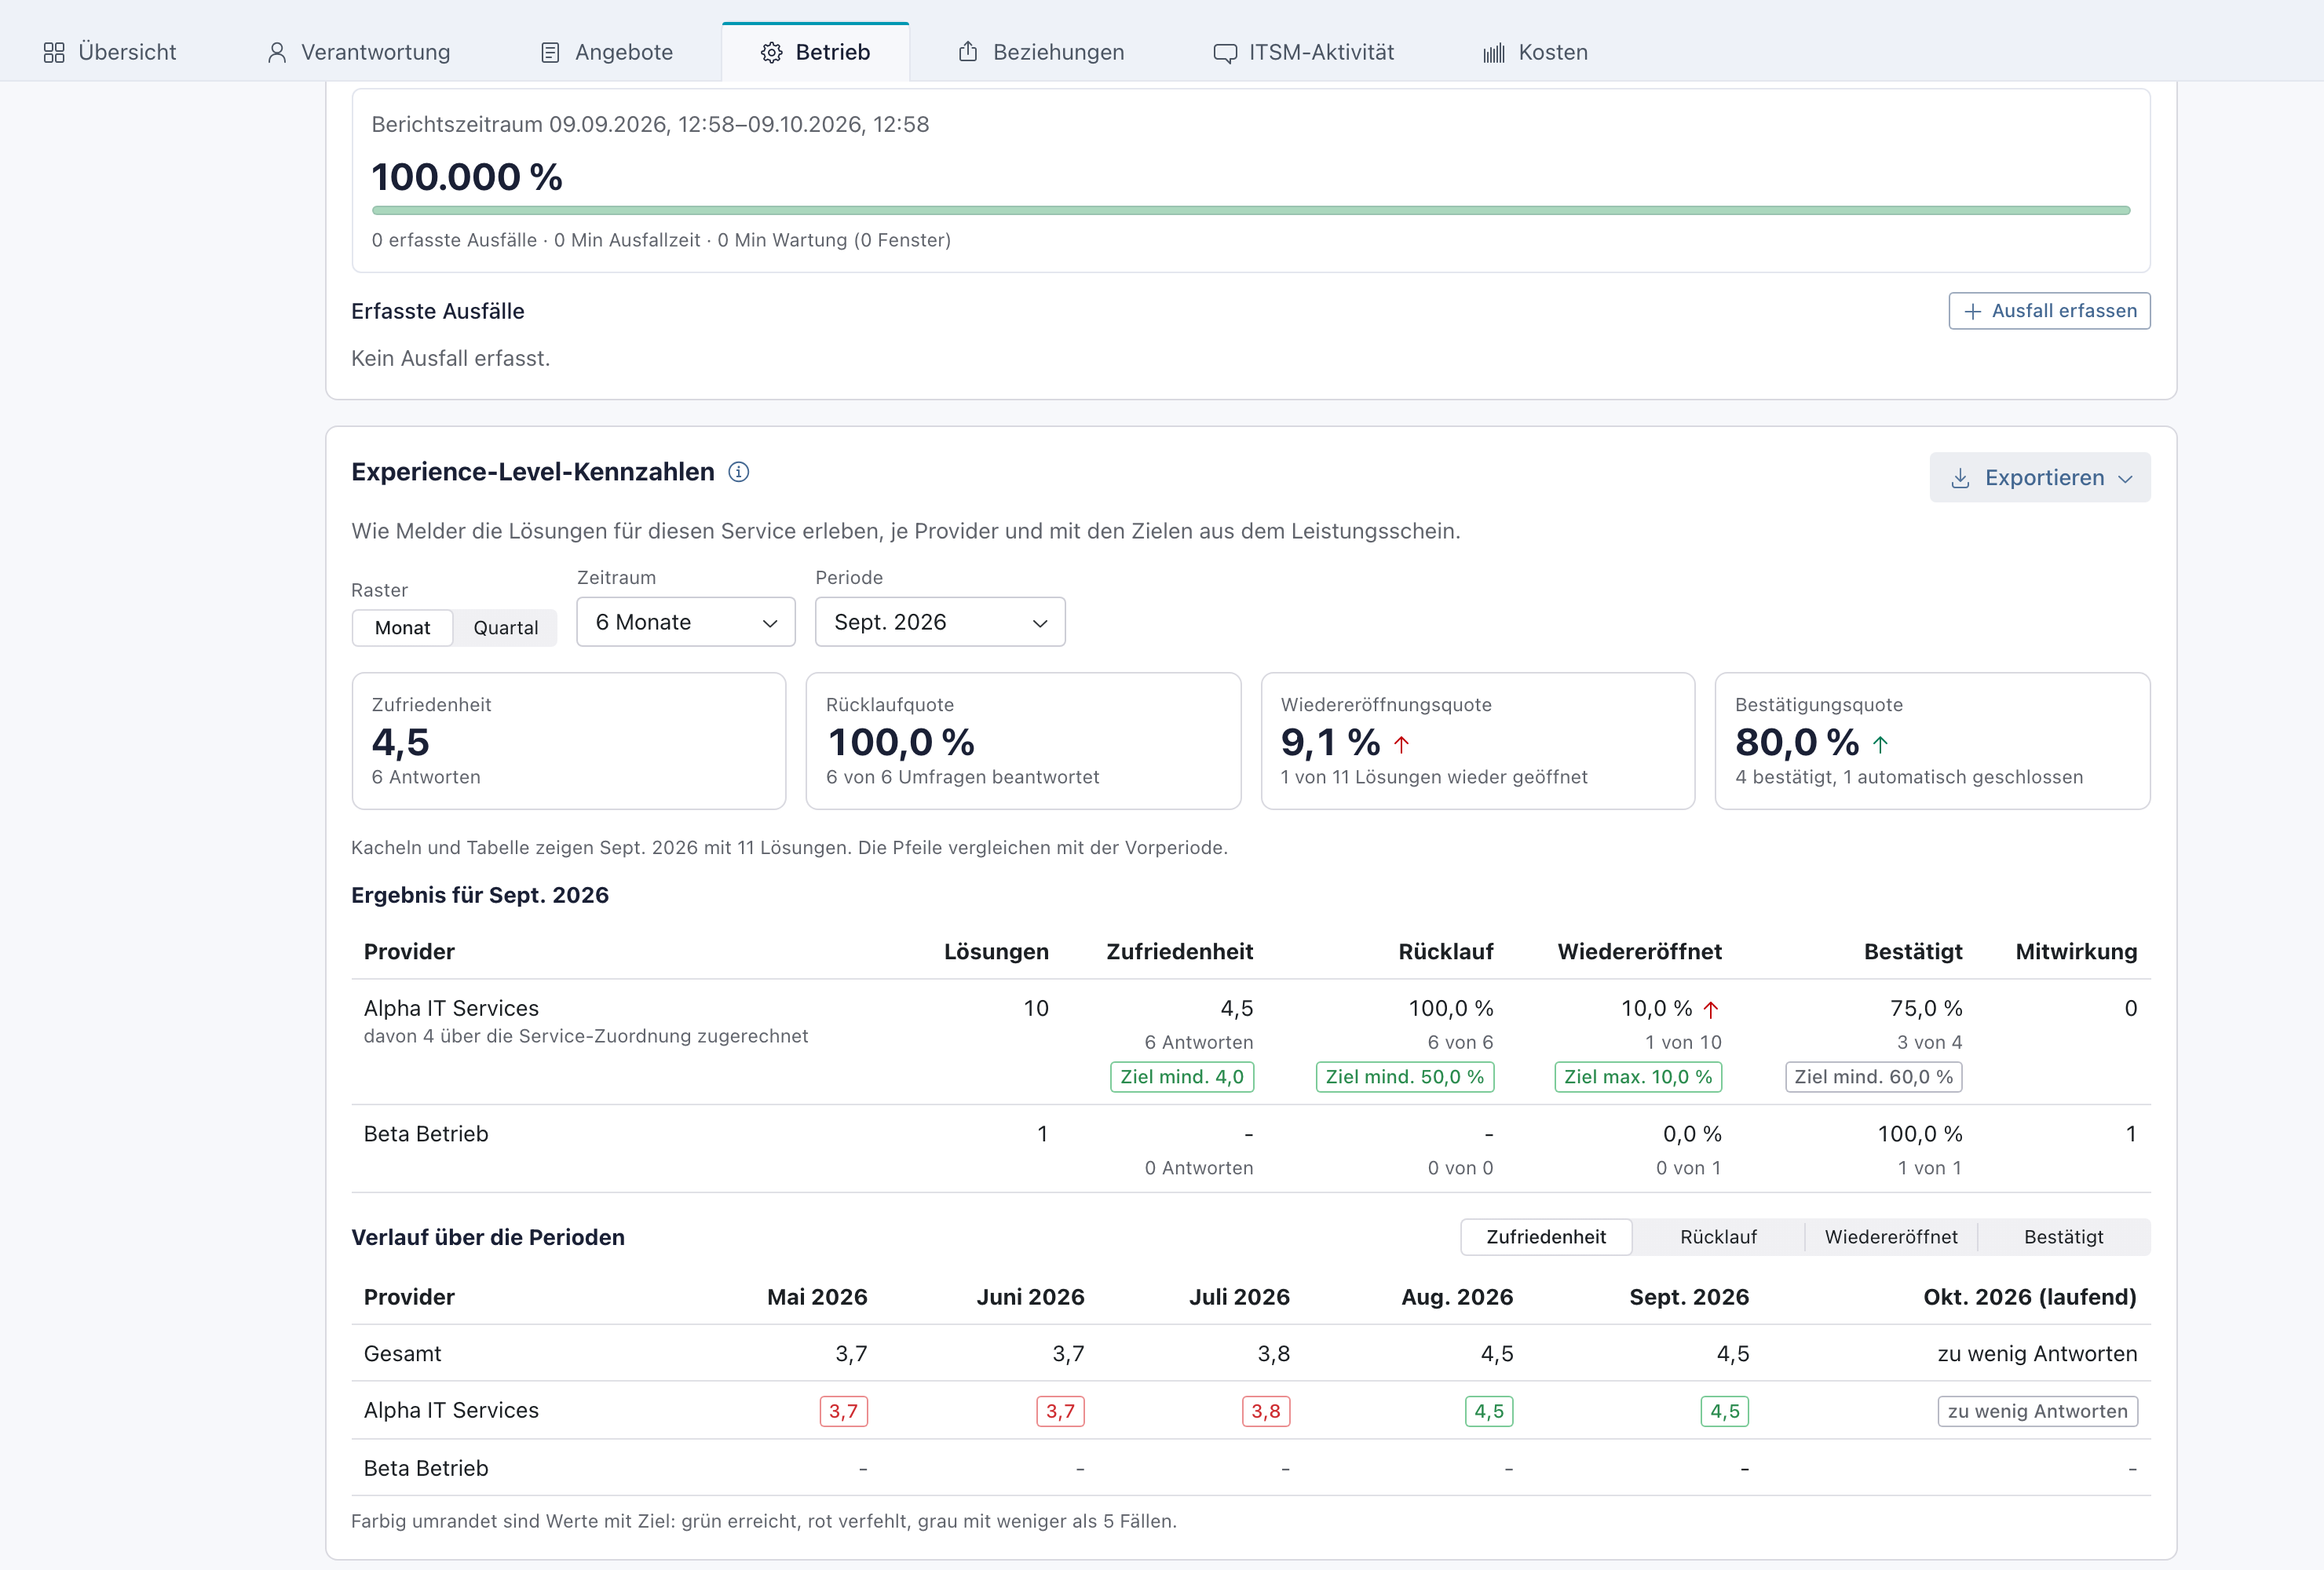Click Alpha IT Services Sept. 2026 value 4,5
The image size is (2324, 1570).
1724,1411
